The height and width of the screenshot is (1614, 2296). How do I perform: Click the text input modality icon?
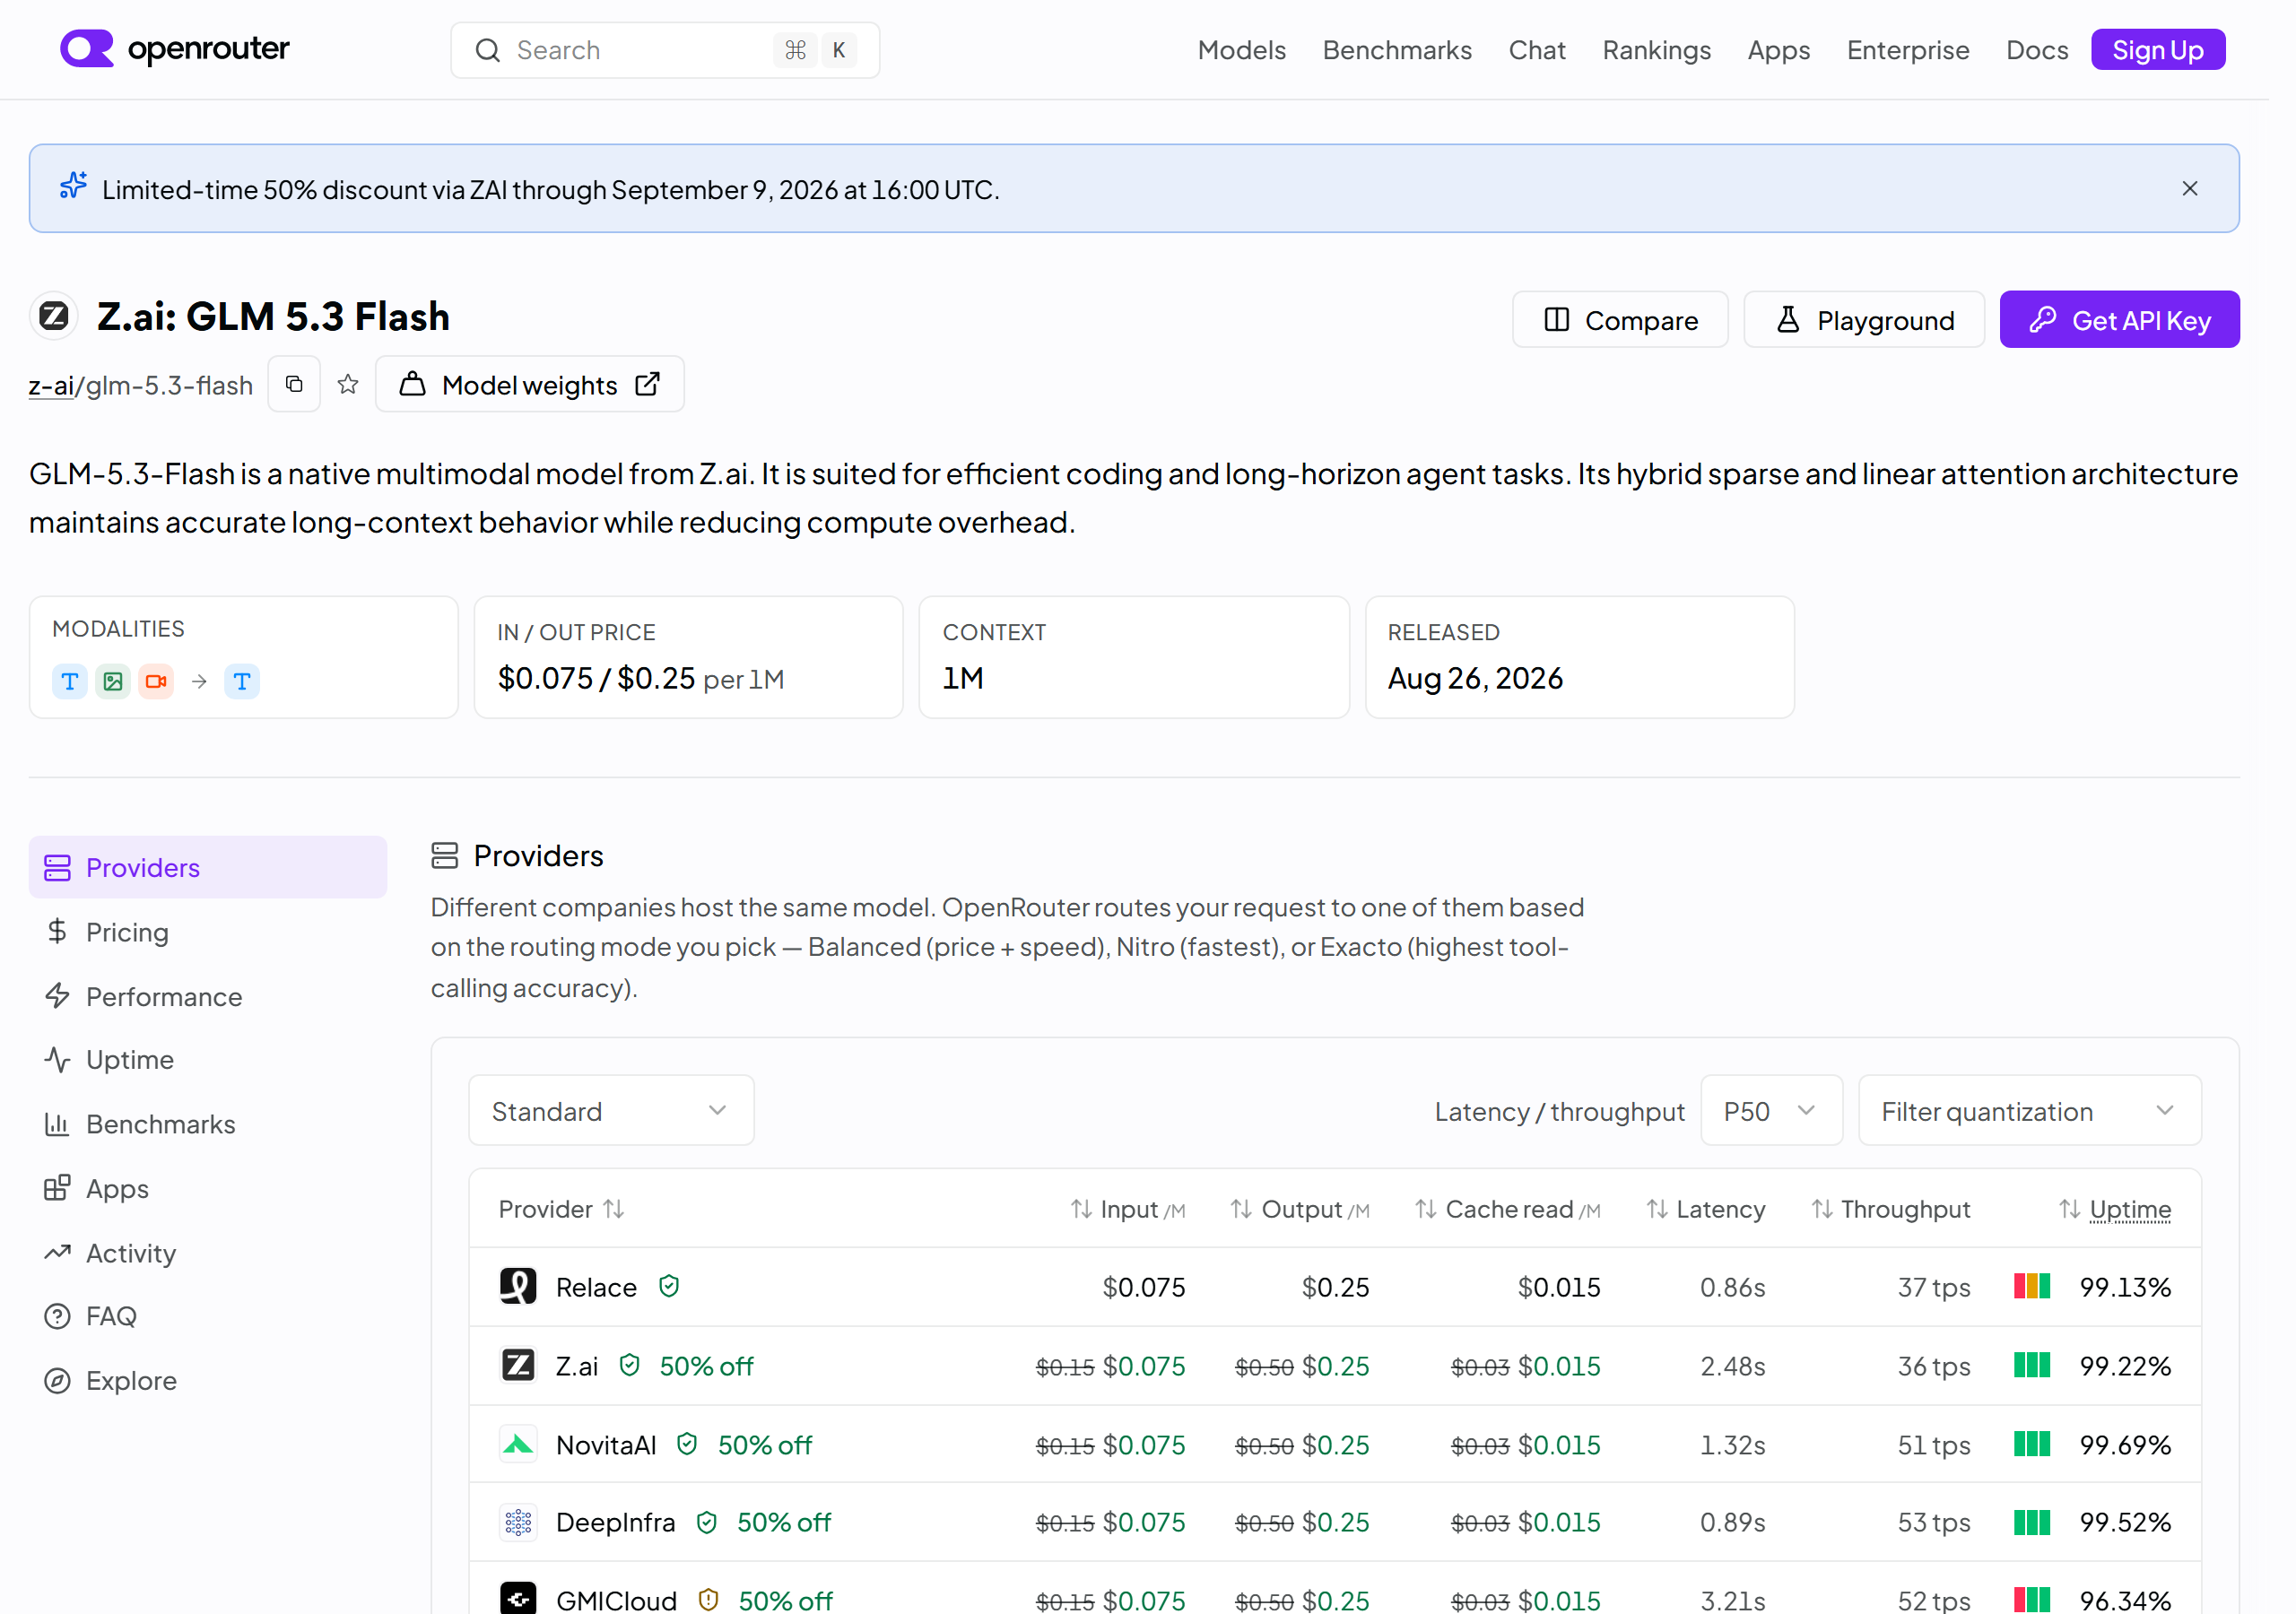[x=70, y=682]
